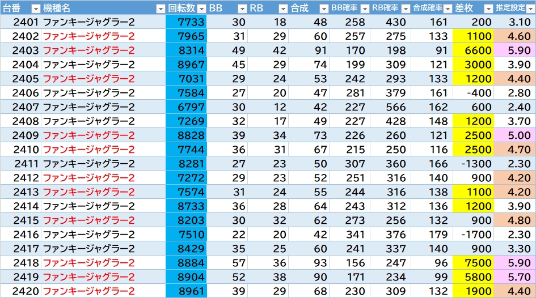Select estimated setting 5.90 in row 2418

click(x=515, y=262)
